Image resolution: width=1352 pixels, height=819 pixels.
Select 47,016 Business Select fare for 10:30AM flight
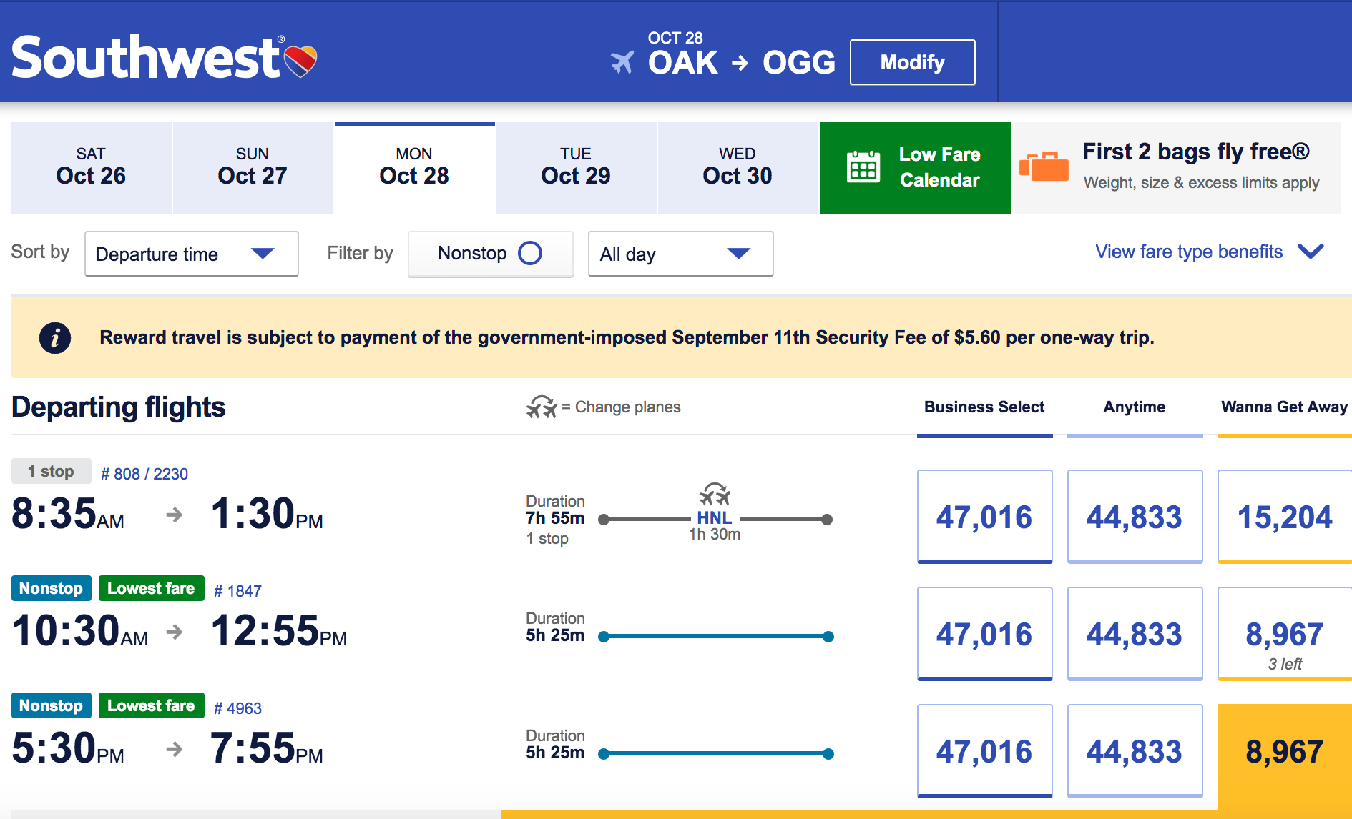pos(984,634)
